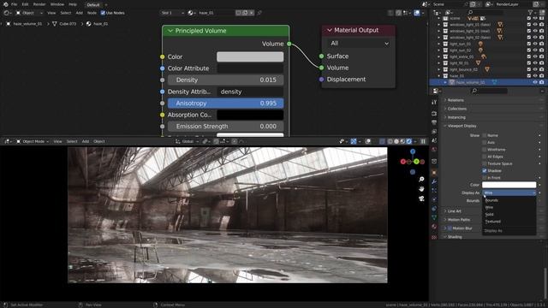The width and height of the screenshot is (548, 308).
Task: Open viewport Select menu
Action: tap(72, 141)
